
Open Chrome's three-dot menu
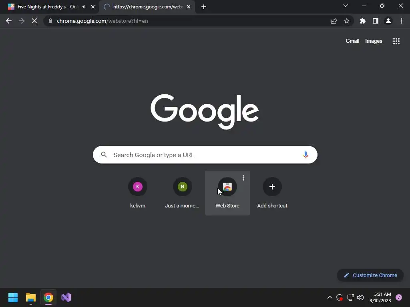click(x=401, y=21)
